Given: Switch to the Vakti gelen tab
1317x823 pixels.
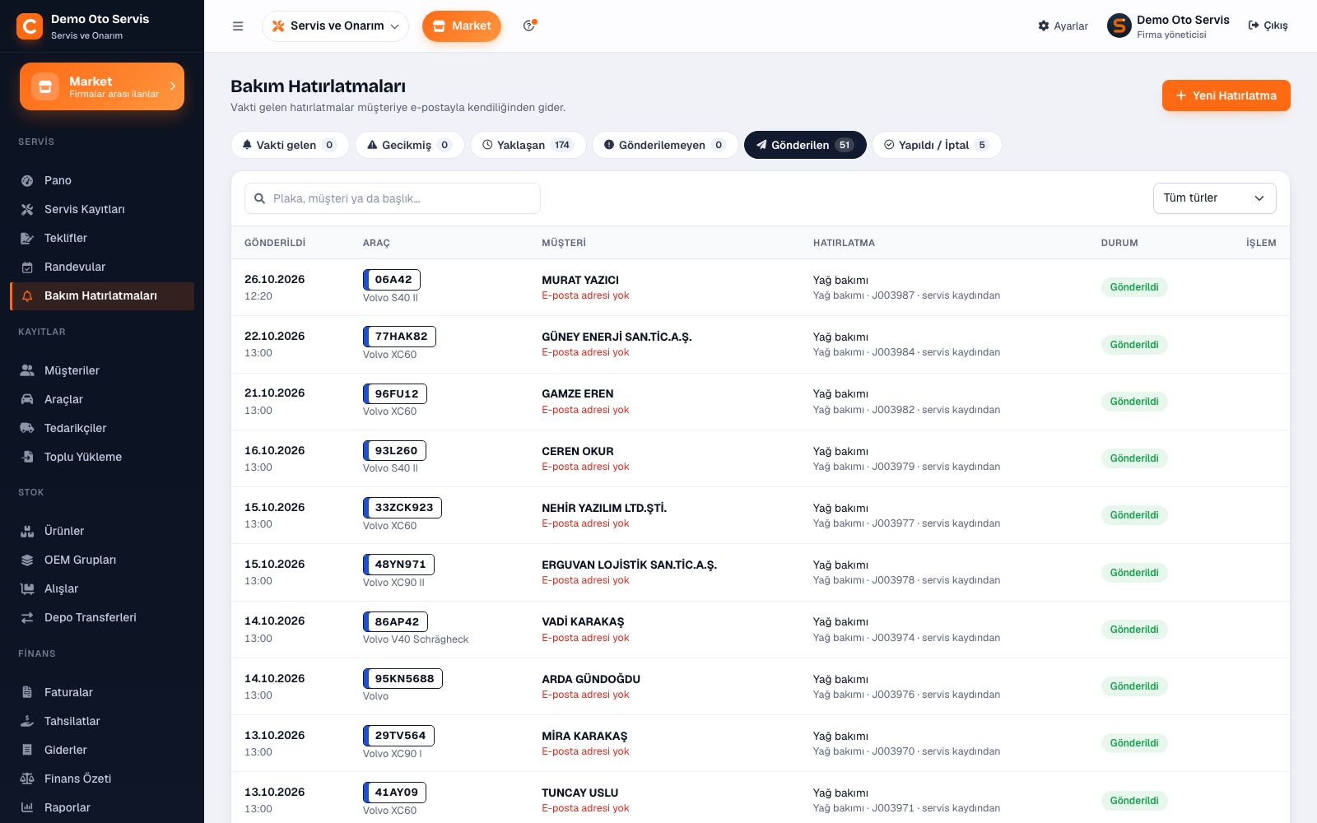Looking at the screenshot, I should click(x=290, y=145).
